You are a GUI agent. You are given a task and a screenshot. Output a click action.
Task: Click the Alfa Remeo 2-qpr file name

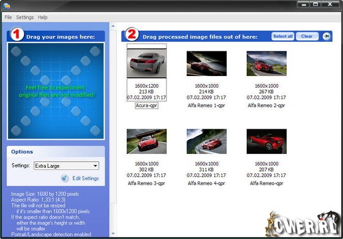[266, 105]
